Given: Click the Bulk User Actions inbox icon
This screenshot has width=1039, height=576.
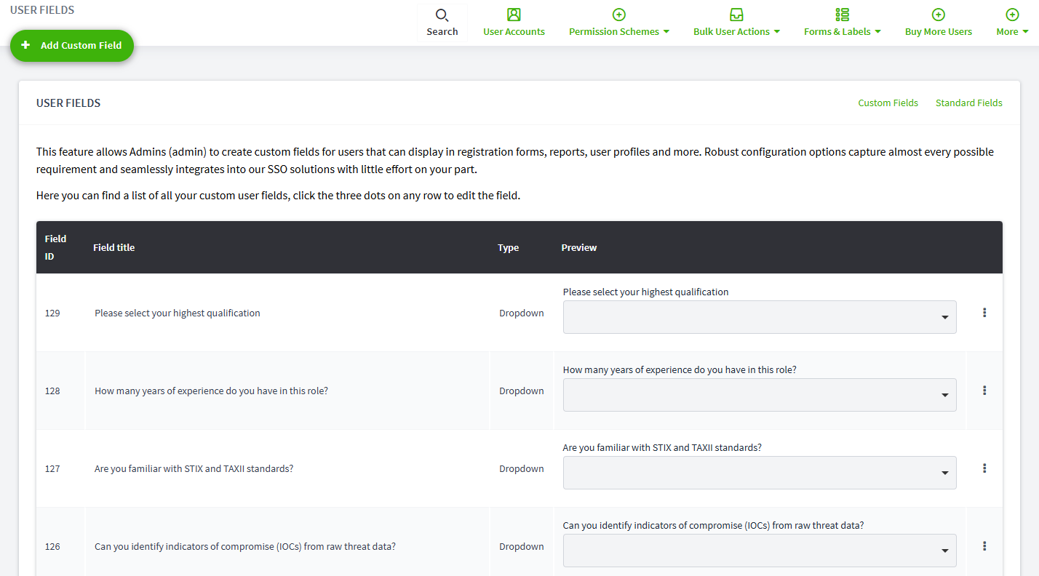Looking at the screenshot, I should point(736,15).
